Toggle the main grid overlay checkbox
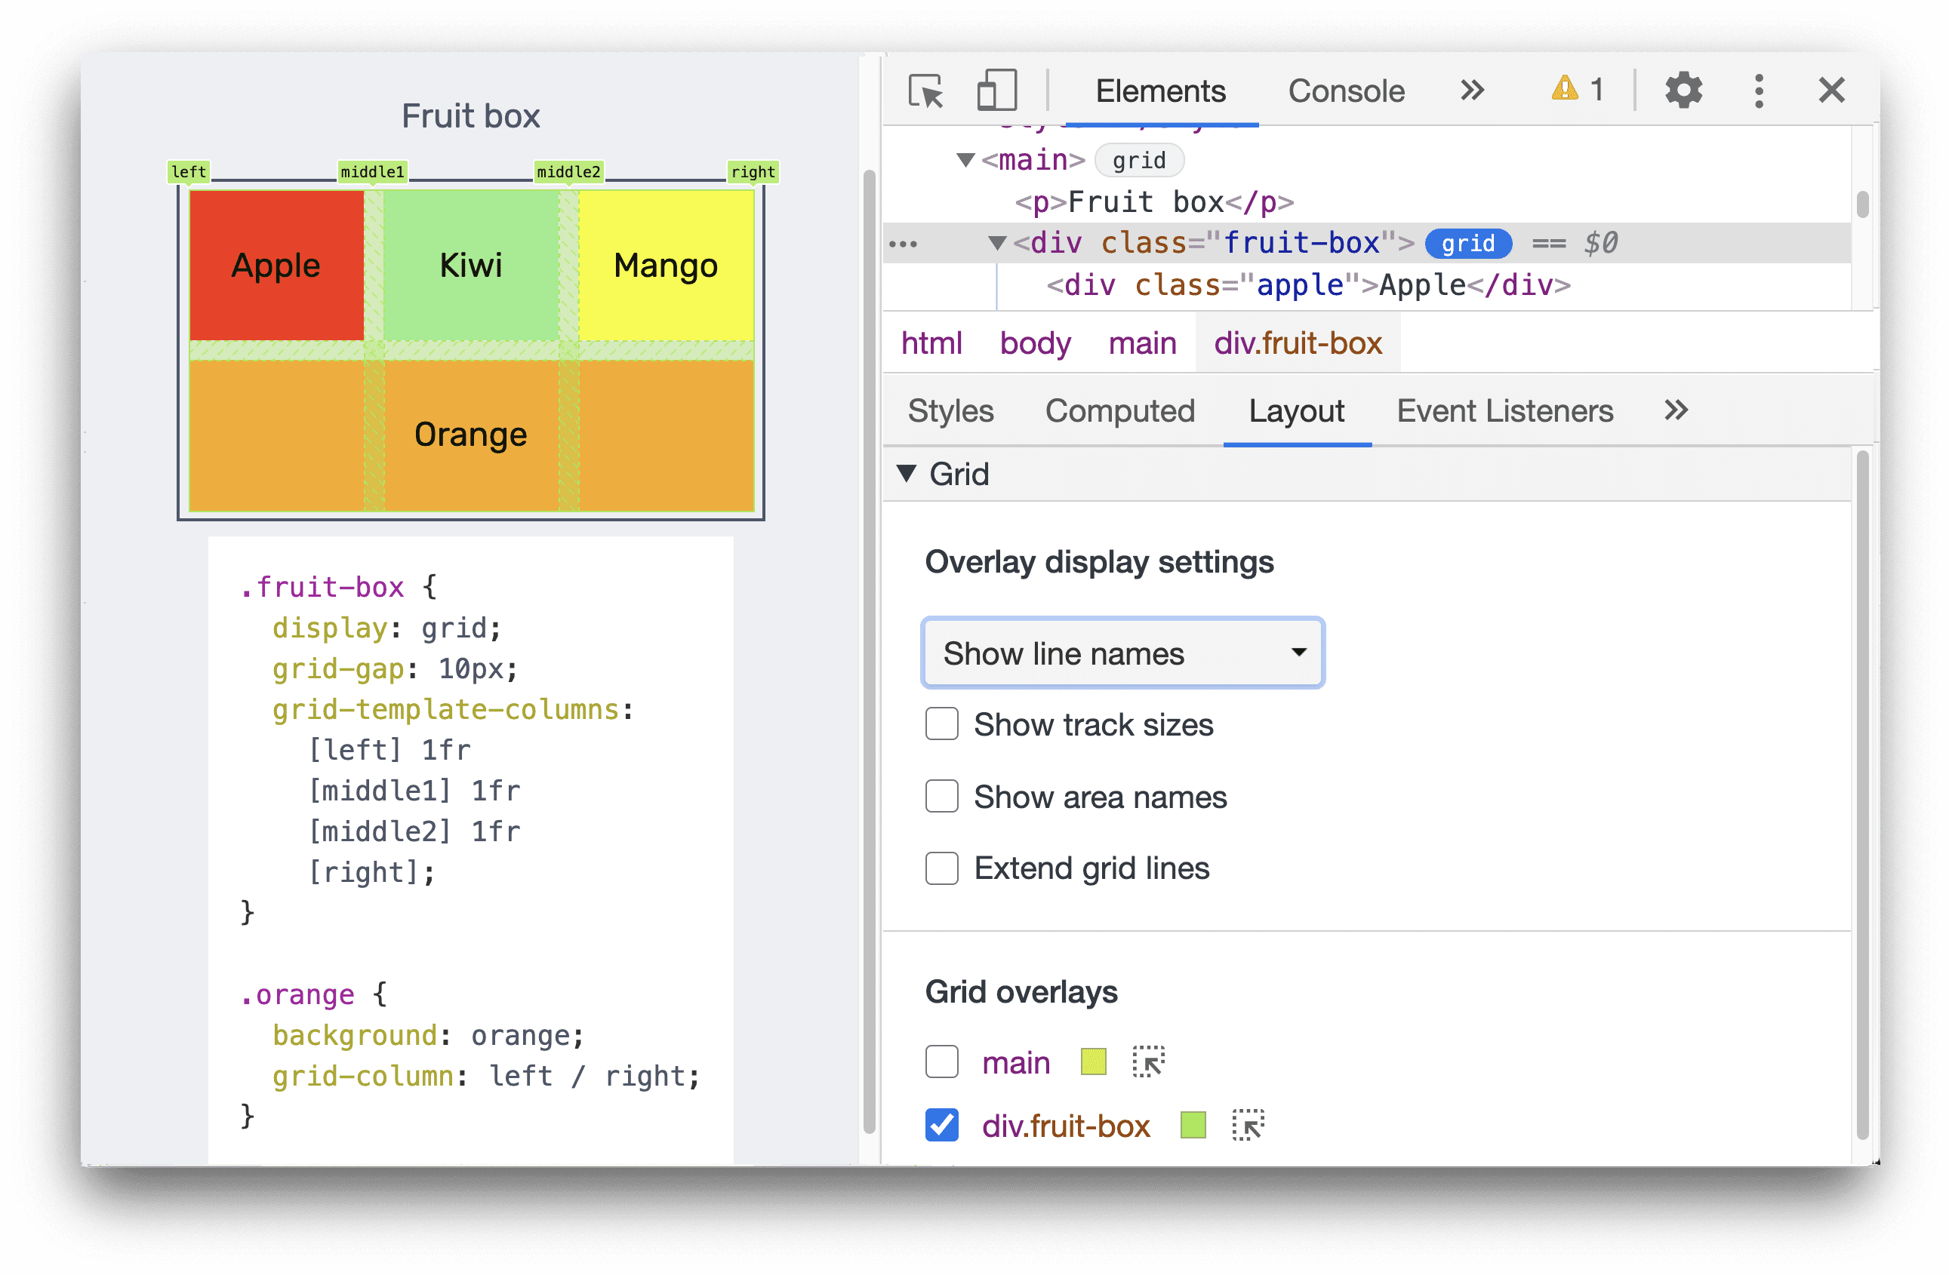The image size is (1949, 1275). 941,1060
